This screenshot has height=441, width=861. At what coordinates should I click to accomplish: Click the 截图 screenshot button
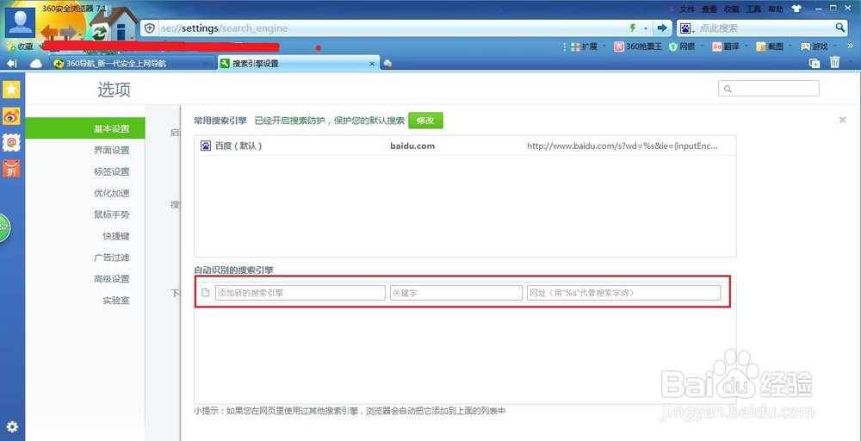coord(769,47)
